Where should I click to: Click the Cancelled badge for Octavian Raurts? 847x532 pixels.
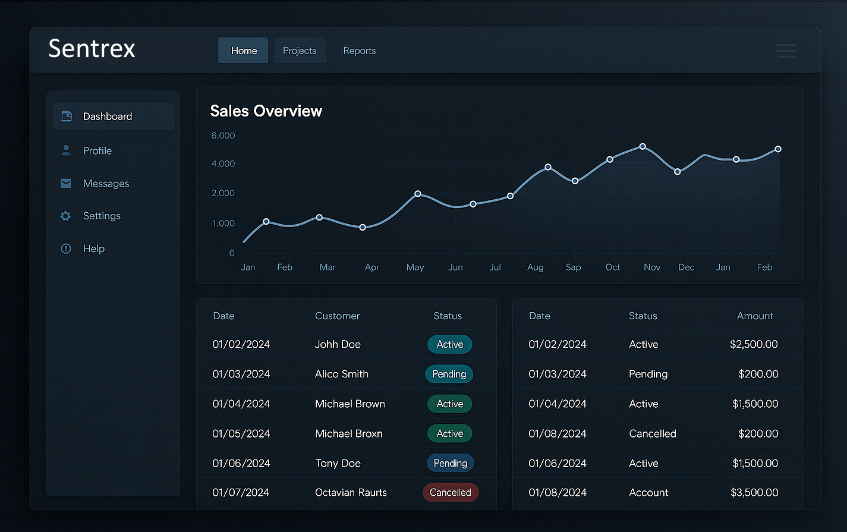(x=450, y=492)
